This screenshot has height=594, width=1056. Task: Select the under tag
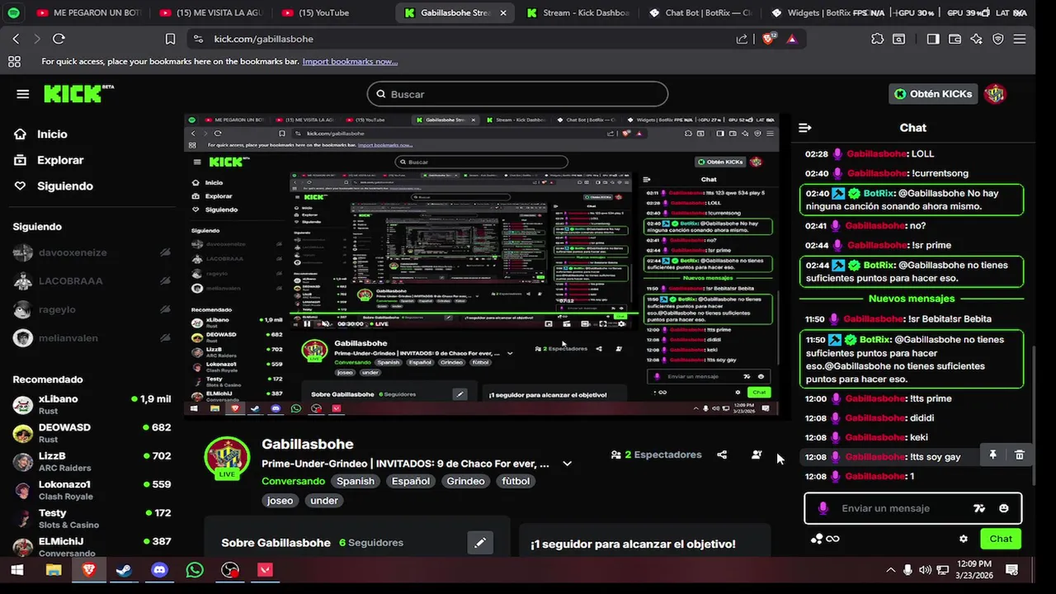pos(324,500)
